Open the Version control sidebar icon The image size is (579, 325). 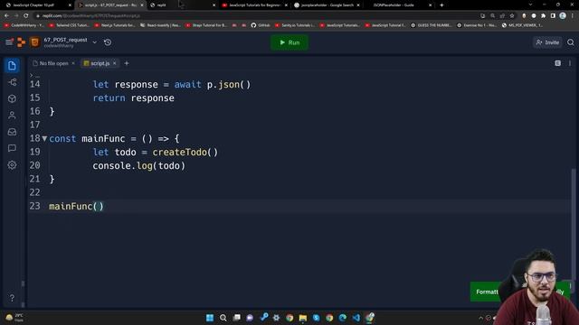(x=12, y=82)
